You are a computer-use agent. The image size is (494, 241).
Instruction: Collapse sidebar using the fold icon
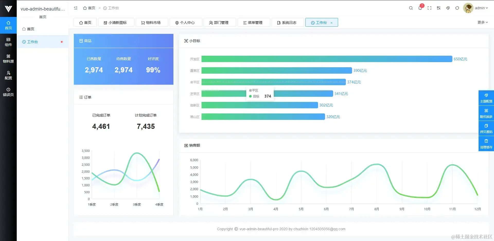pyautogui.click(x=76, y=8)
